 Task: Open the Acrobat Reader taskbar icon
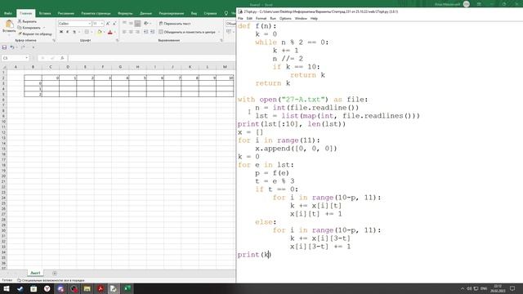(x=101, y=288)
